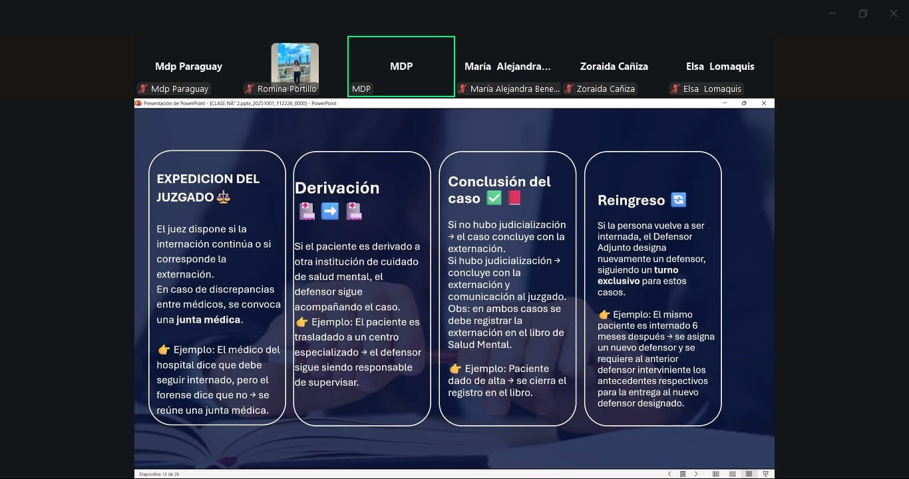Click Elsa Lomaquis muted microphone icon

pyautogui.click(x=675, y=88)
